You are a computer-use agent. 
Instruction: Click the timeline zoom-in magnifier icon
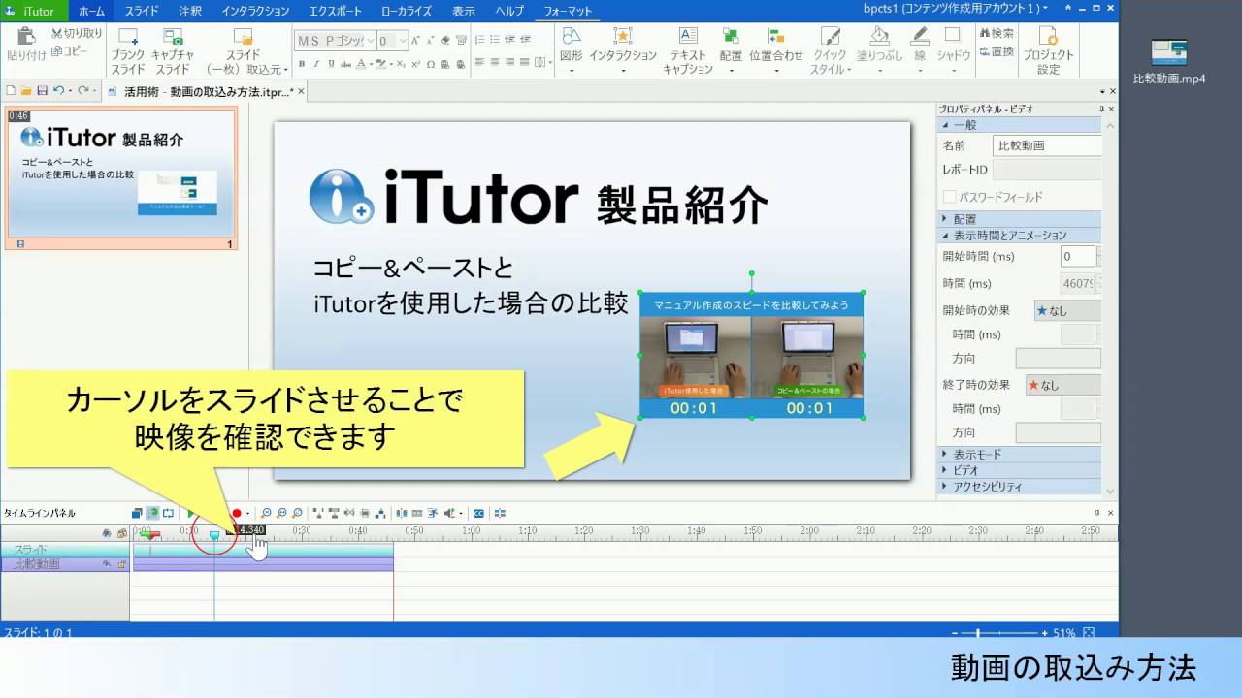[x=267, y=513]
